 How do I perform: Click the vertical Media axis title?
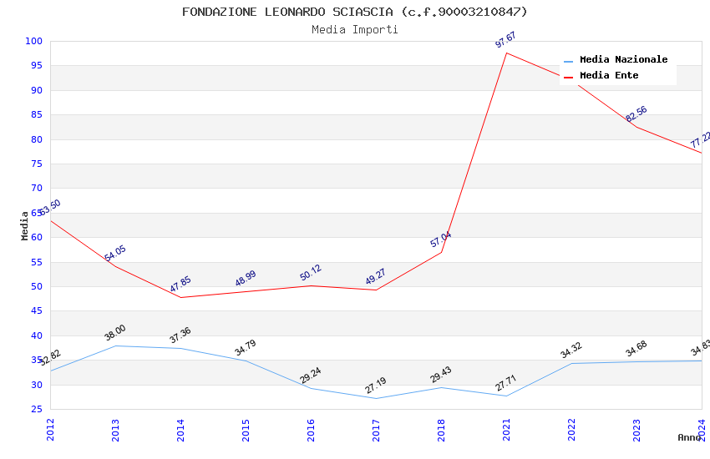pos(24,225)
